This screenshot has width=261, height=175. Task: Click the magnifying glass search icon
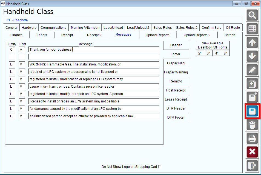click(252, 15)
